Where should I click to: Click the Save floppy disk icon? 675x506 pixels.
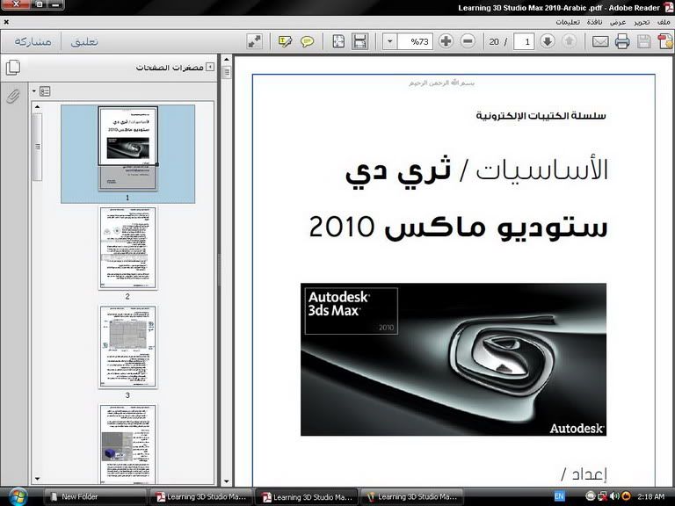pyautogui.click(x=643, y=42)
